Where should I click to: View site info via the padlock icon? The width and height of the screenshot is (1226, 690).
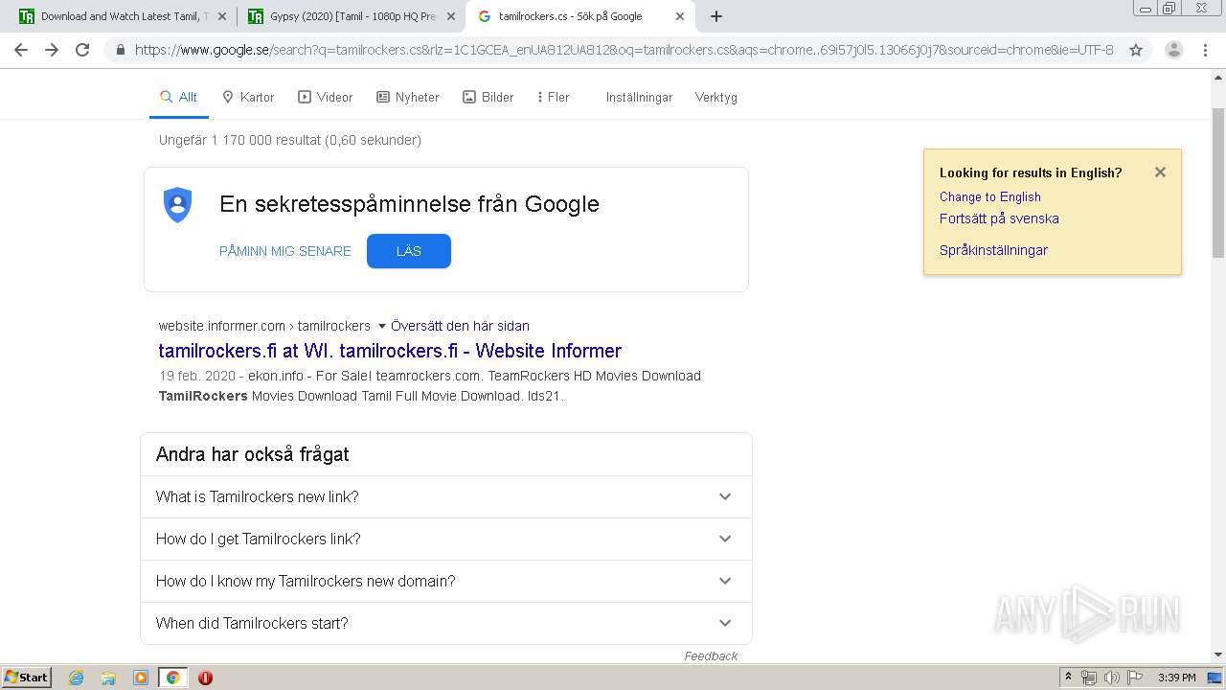pos(121,50)
